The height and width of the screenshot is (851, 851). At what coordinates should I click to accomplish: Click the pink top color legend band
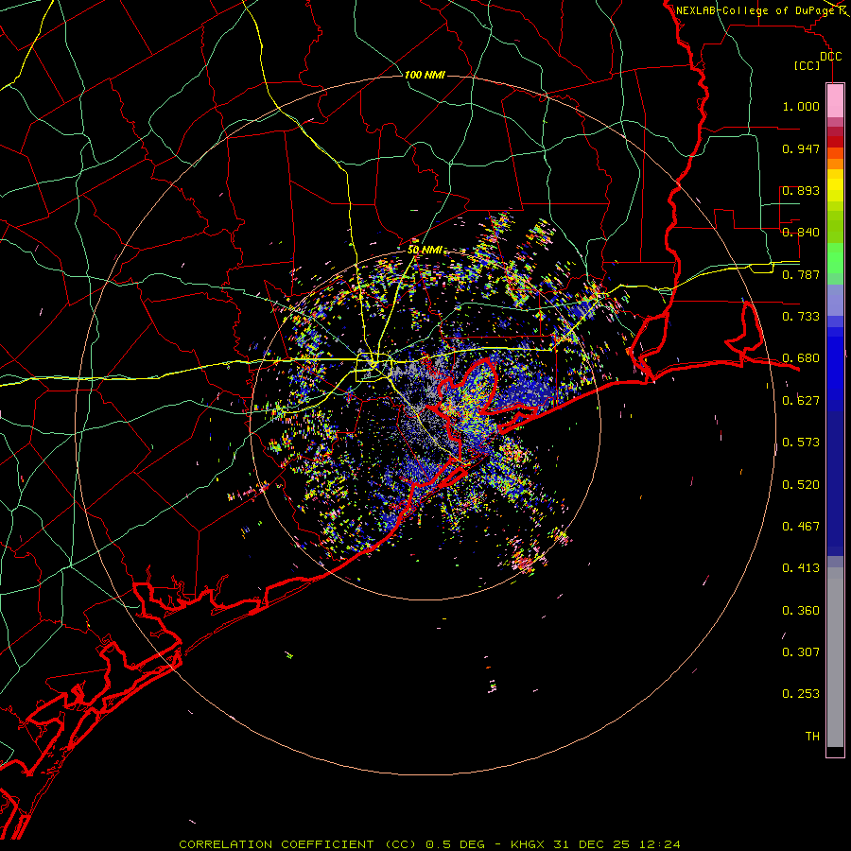pyautogui.click(x=835, y=100)
